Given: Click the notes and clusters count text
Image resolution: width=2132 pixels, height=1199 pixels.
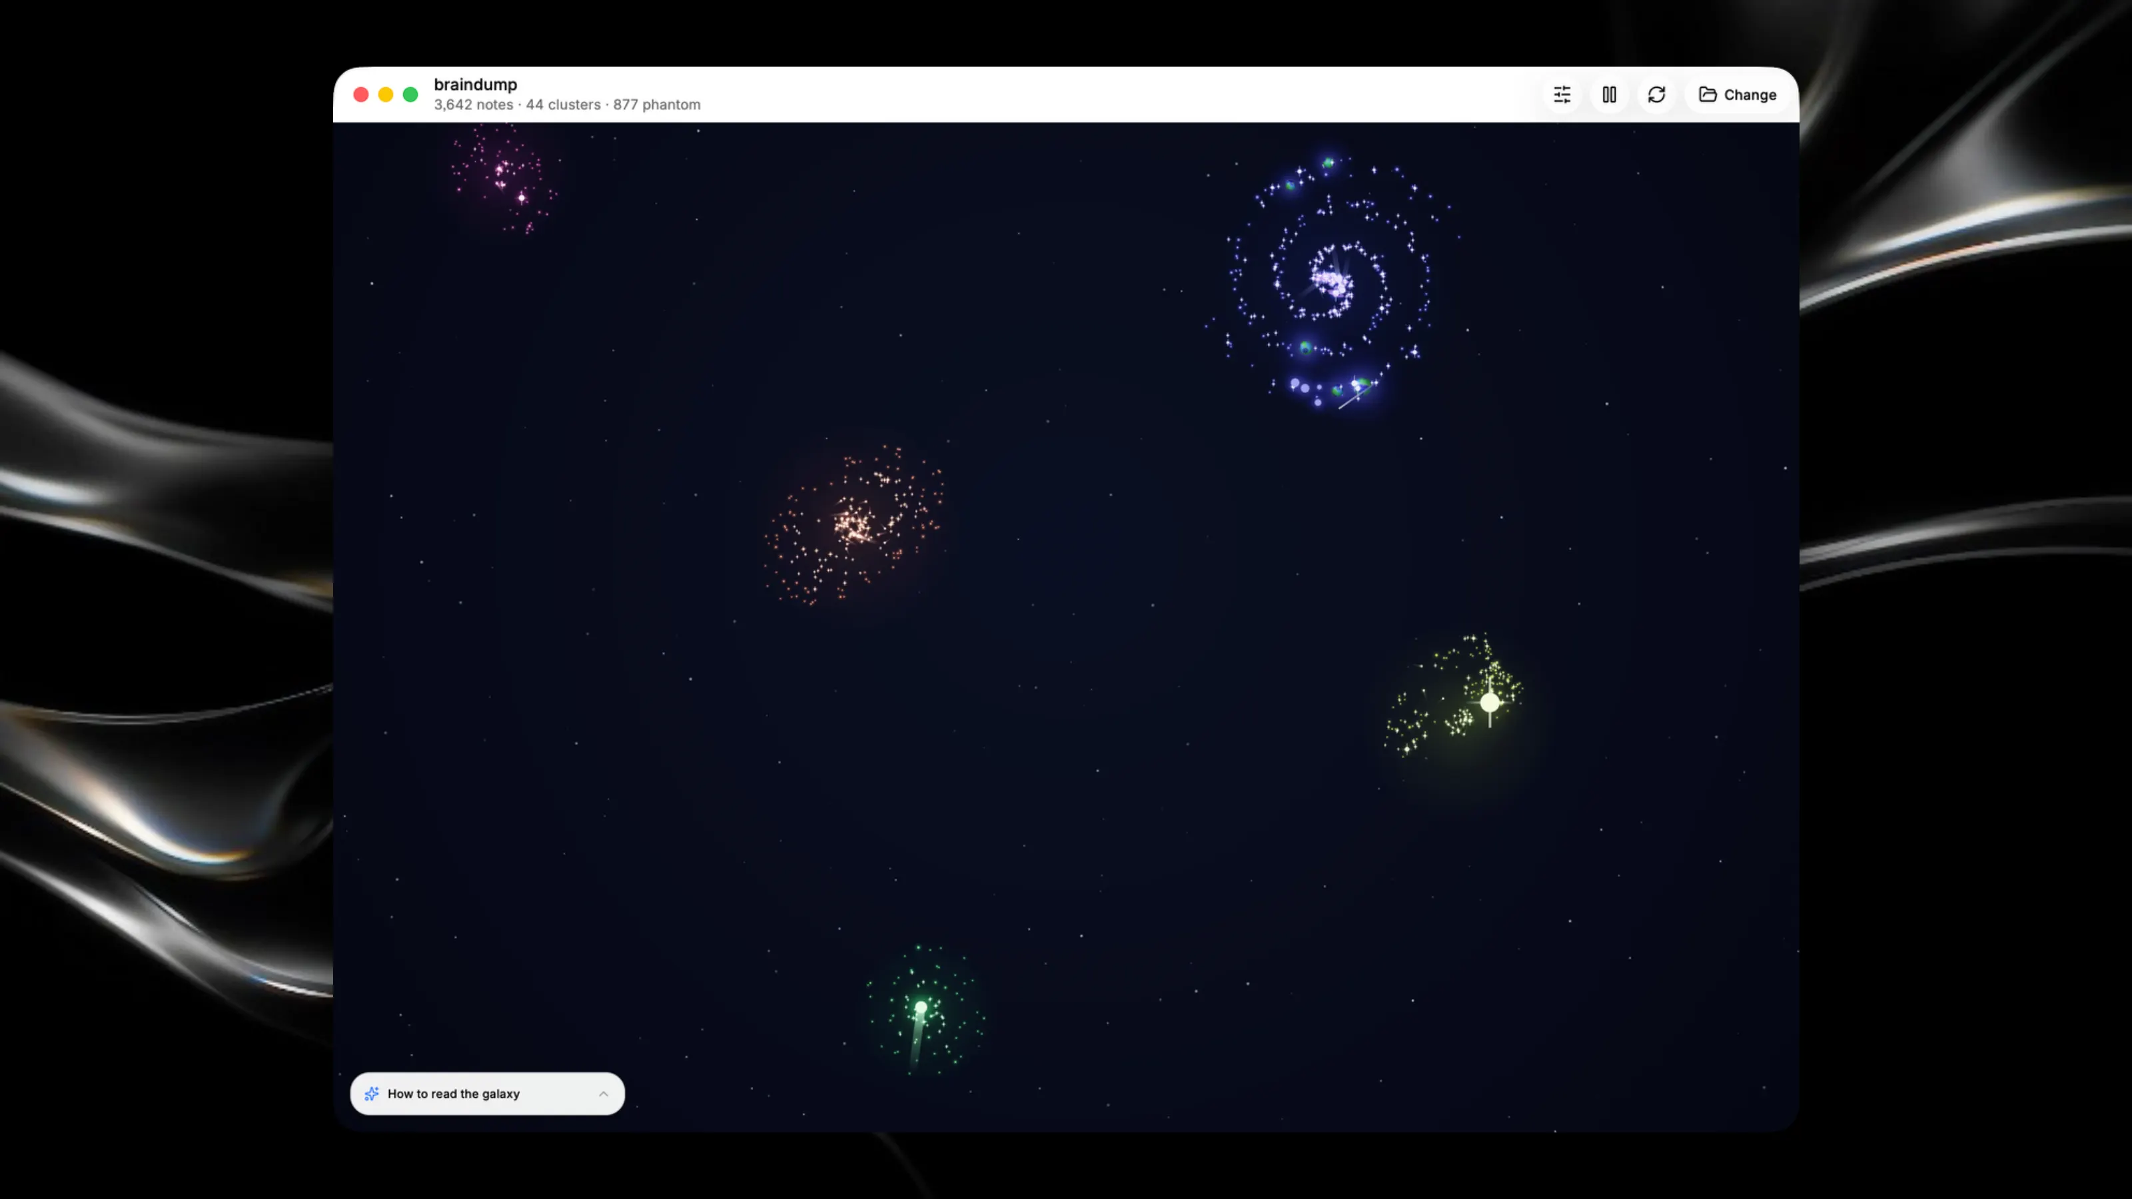Looking at the screenshot, I should tap(567, 105).
